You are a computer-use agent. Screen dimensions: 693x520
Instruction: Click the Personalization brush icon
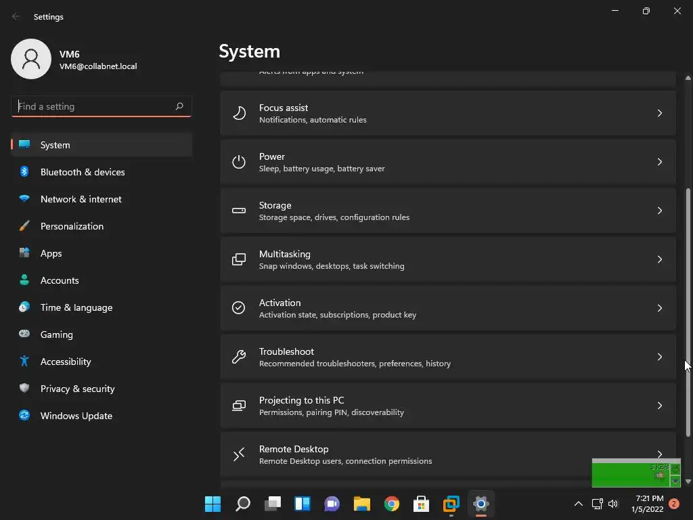[24, 226]
